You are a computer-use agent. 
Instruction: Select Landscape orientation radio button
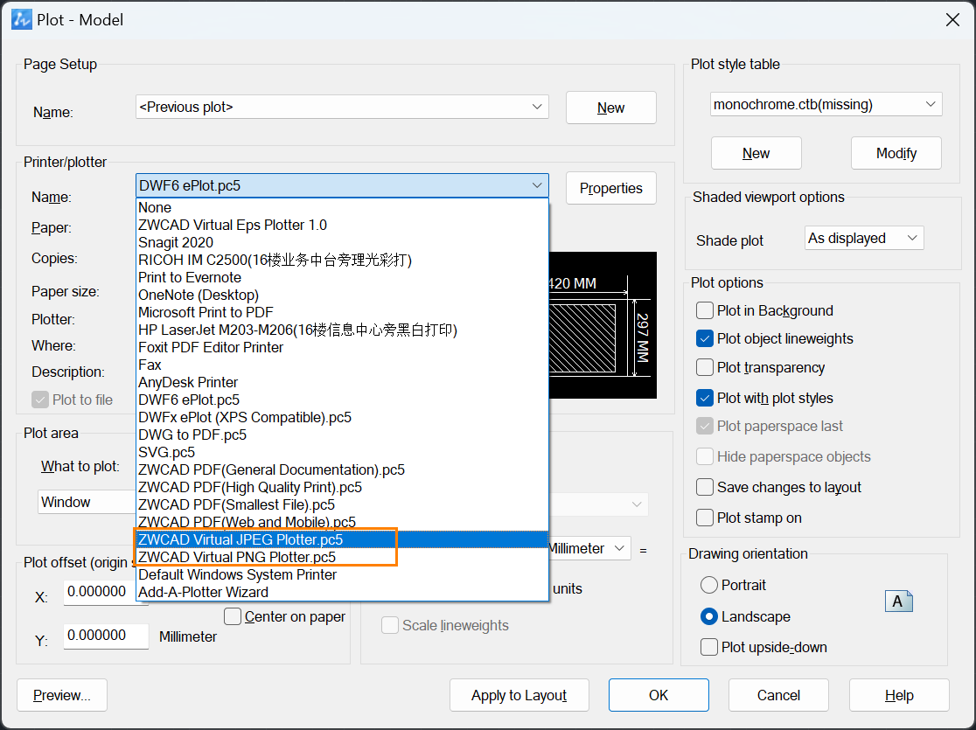coord(709,616)
